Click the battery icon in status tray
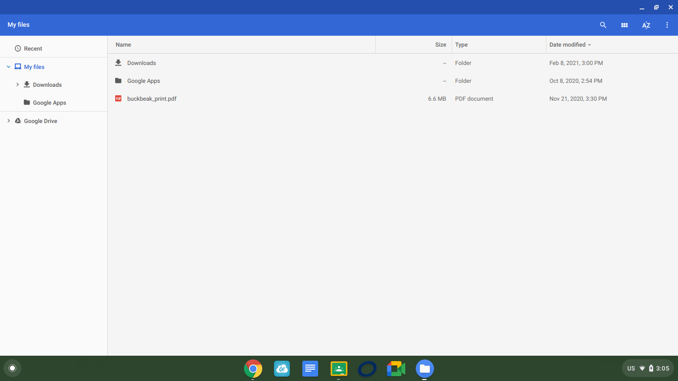This screenshot has height=381, width=678. coord(651,369)
